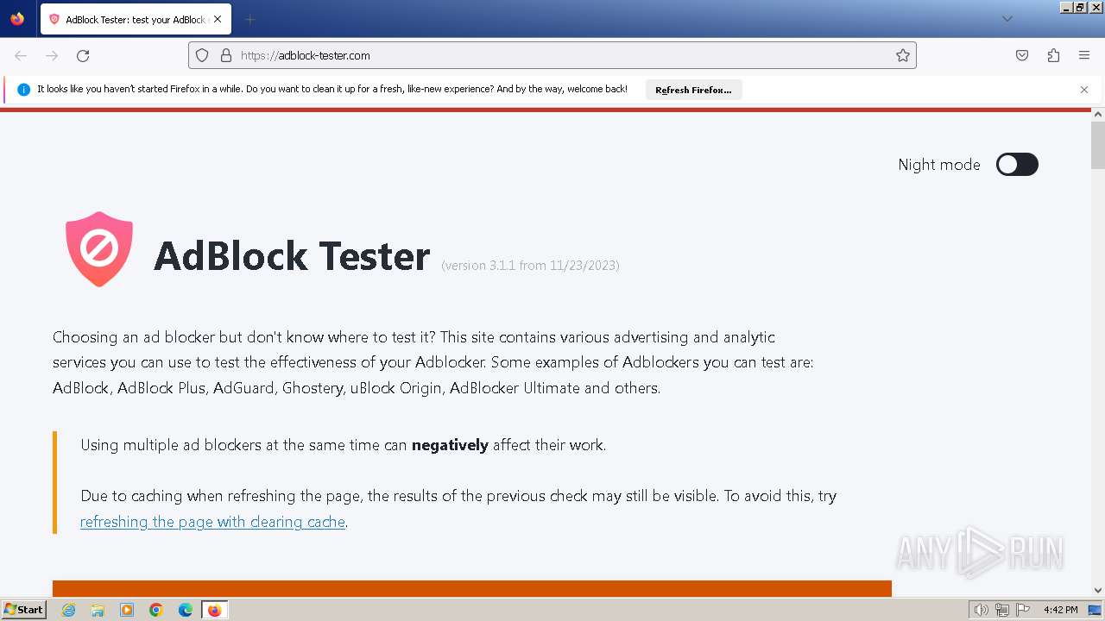
Task: Toggle the Night mode switch
Action: coord(1017,165)
